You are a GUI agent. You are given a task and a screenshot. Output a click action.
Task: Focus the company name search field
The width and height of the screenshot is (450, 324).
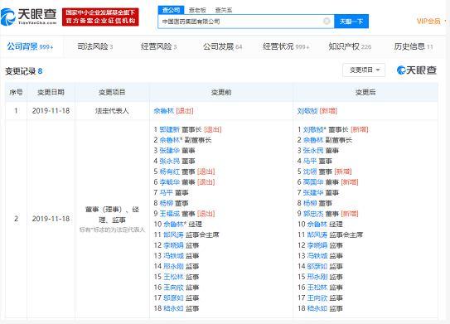pyautogui.click(x=240, y=22)
